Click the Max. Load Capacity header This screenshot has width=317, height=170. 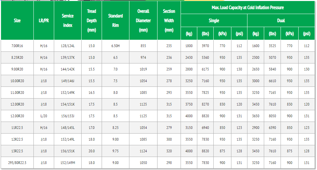click(247, 8)
